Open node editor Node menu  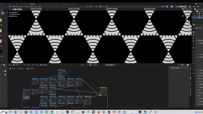click(x=37, y=65)
